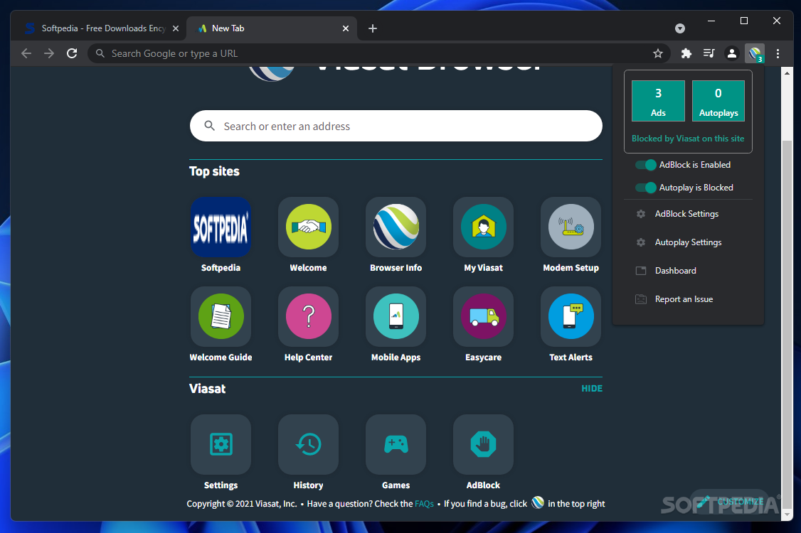Open the History tile
The width and height of the screenshot is (801, 533).
(x=308, y=444)
